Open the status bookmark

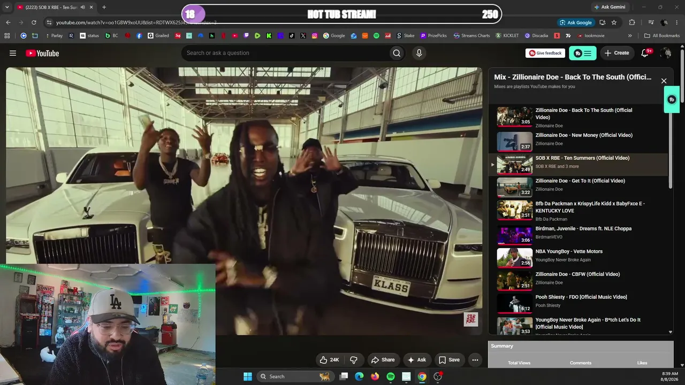coord(89,36)
